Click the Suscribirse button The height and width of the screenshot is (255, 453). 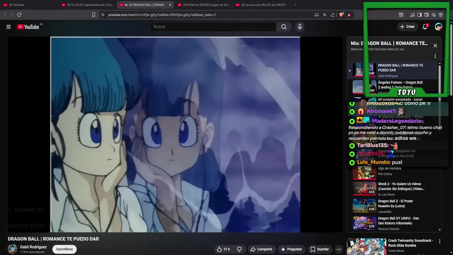[64, 249]
